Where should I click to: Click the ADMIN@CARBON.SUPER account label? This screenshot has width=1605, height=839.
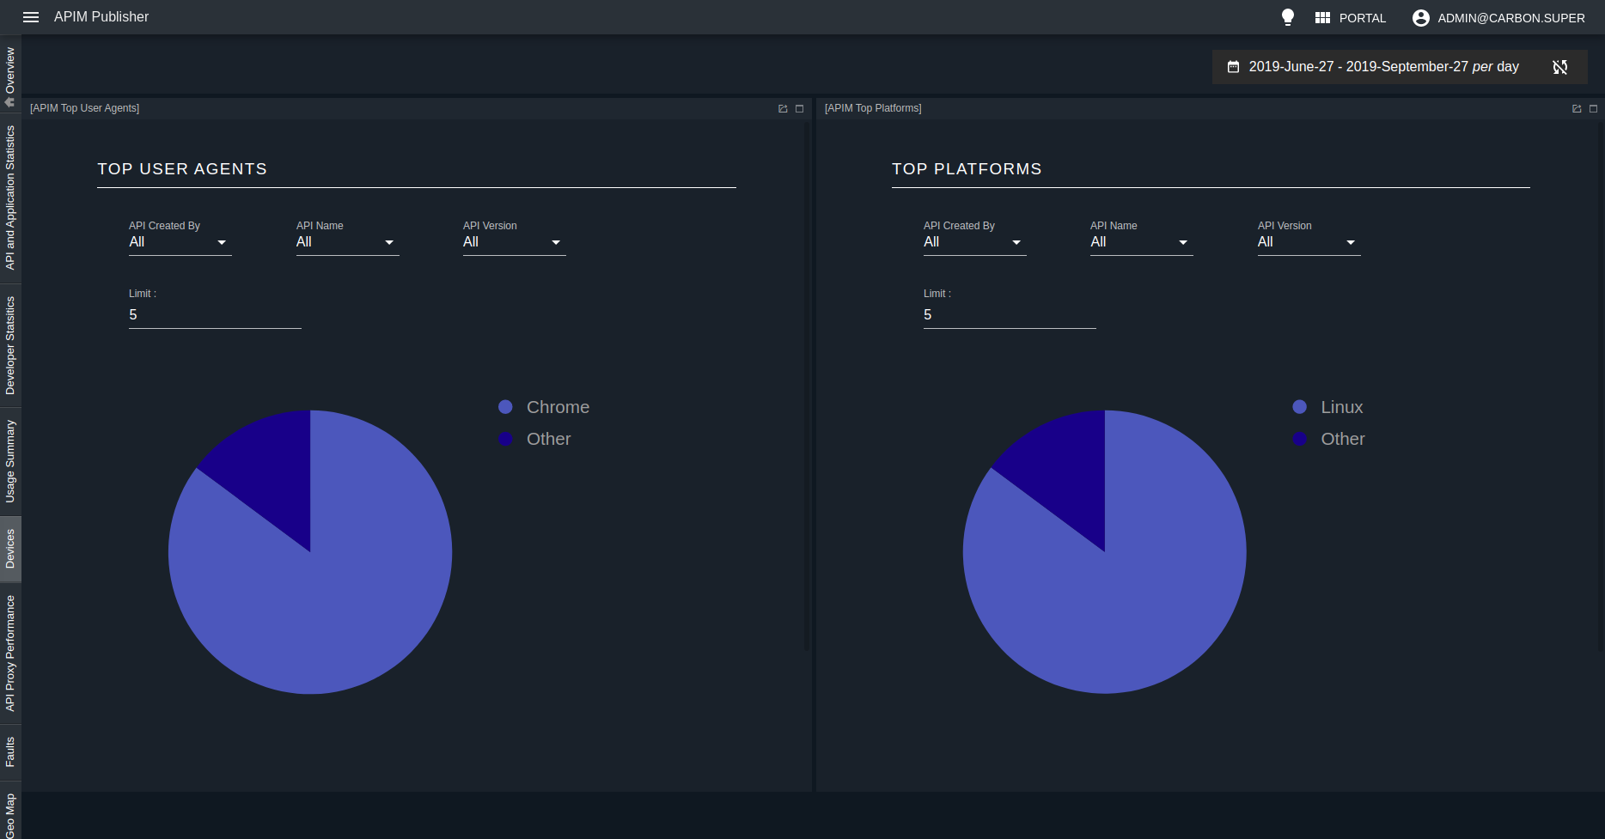pos(1510,17)
